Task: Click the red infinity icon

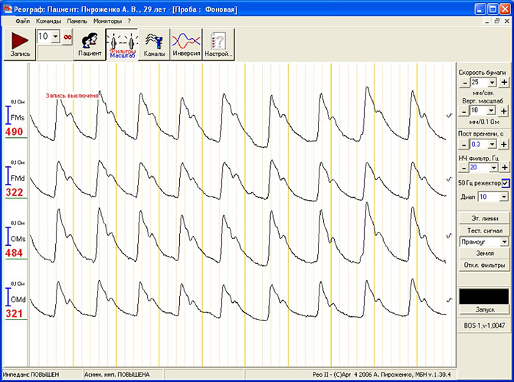Action: [x=68, y=36]
